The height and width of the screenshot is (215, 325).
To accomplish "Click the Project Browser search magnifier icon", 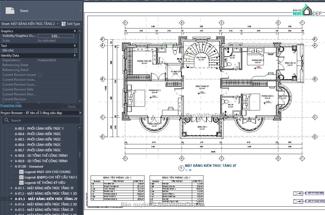I will click(x=6, y=120).
